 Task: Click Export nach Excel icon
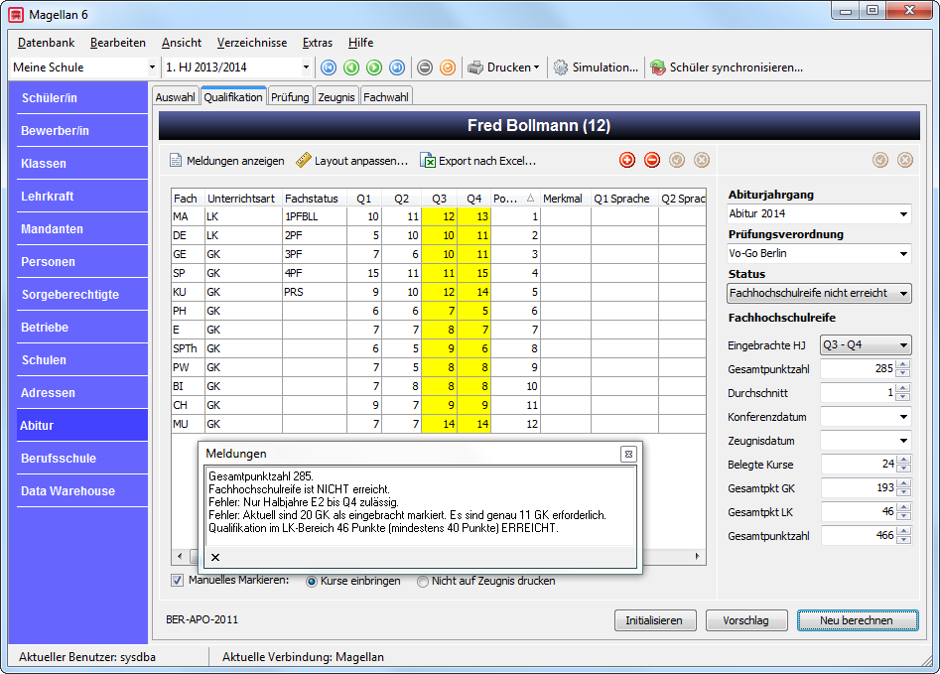tap(428, 161)
